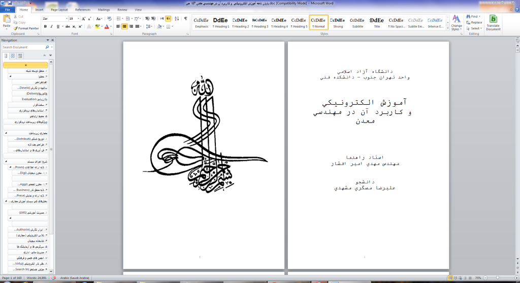Image resolution: width=520 pixels, height=283 pixels.
Task: Collapse the Evaluation parent heading in Navigation
Action: 10,76
